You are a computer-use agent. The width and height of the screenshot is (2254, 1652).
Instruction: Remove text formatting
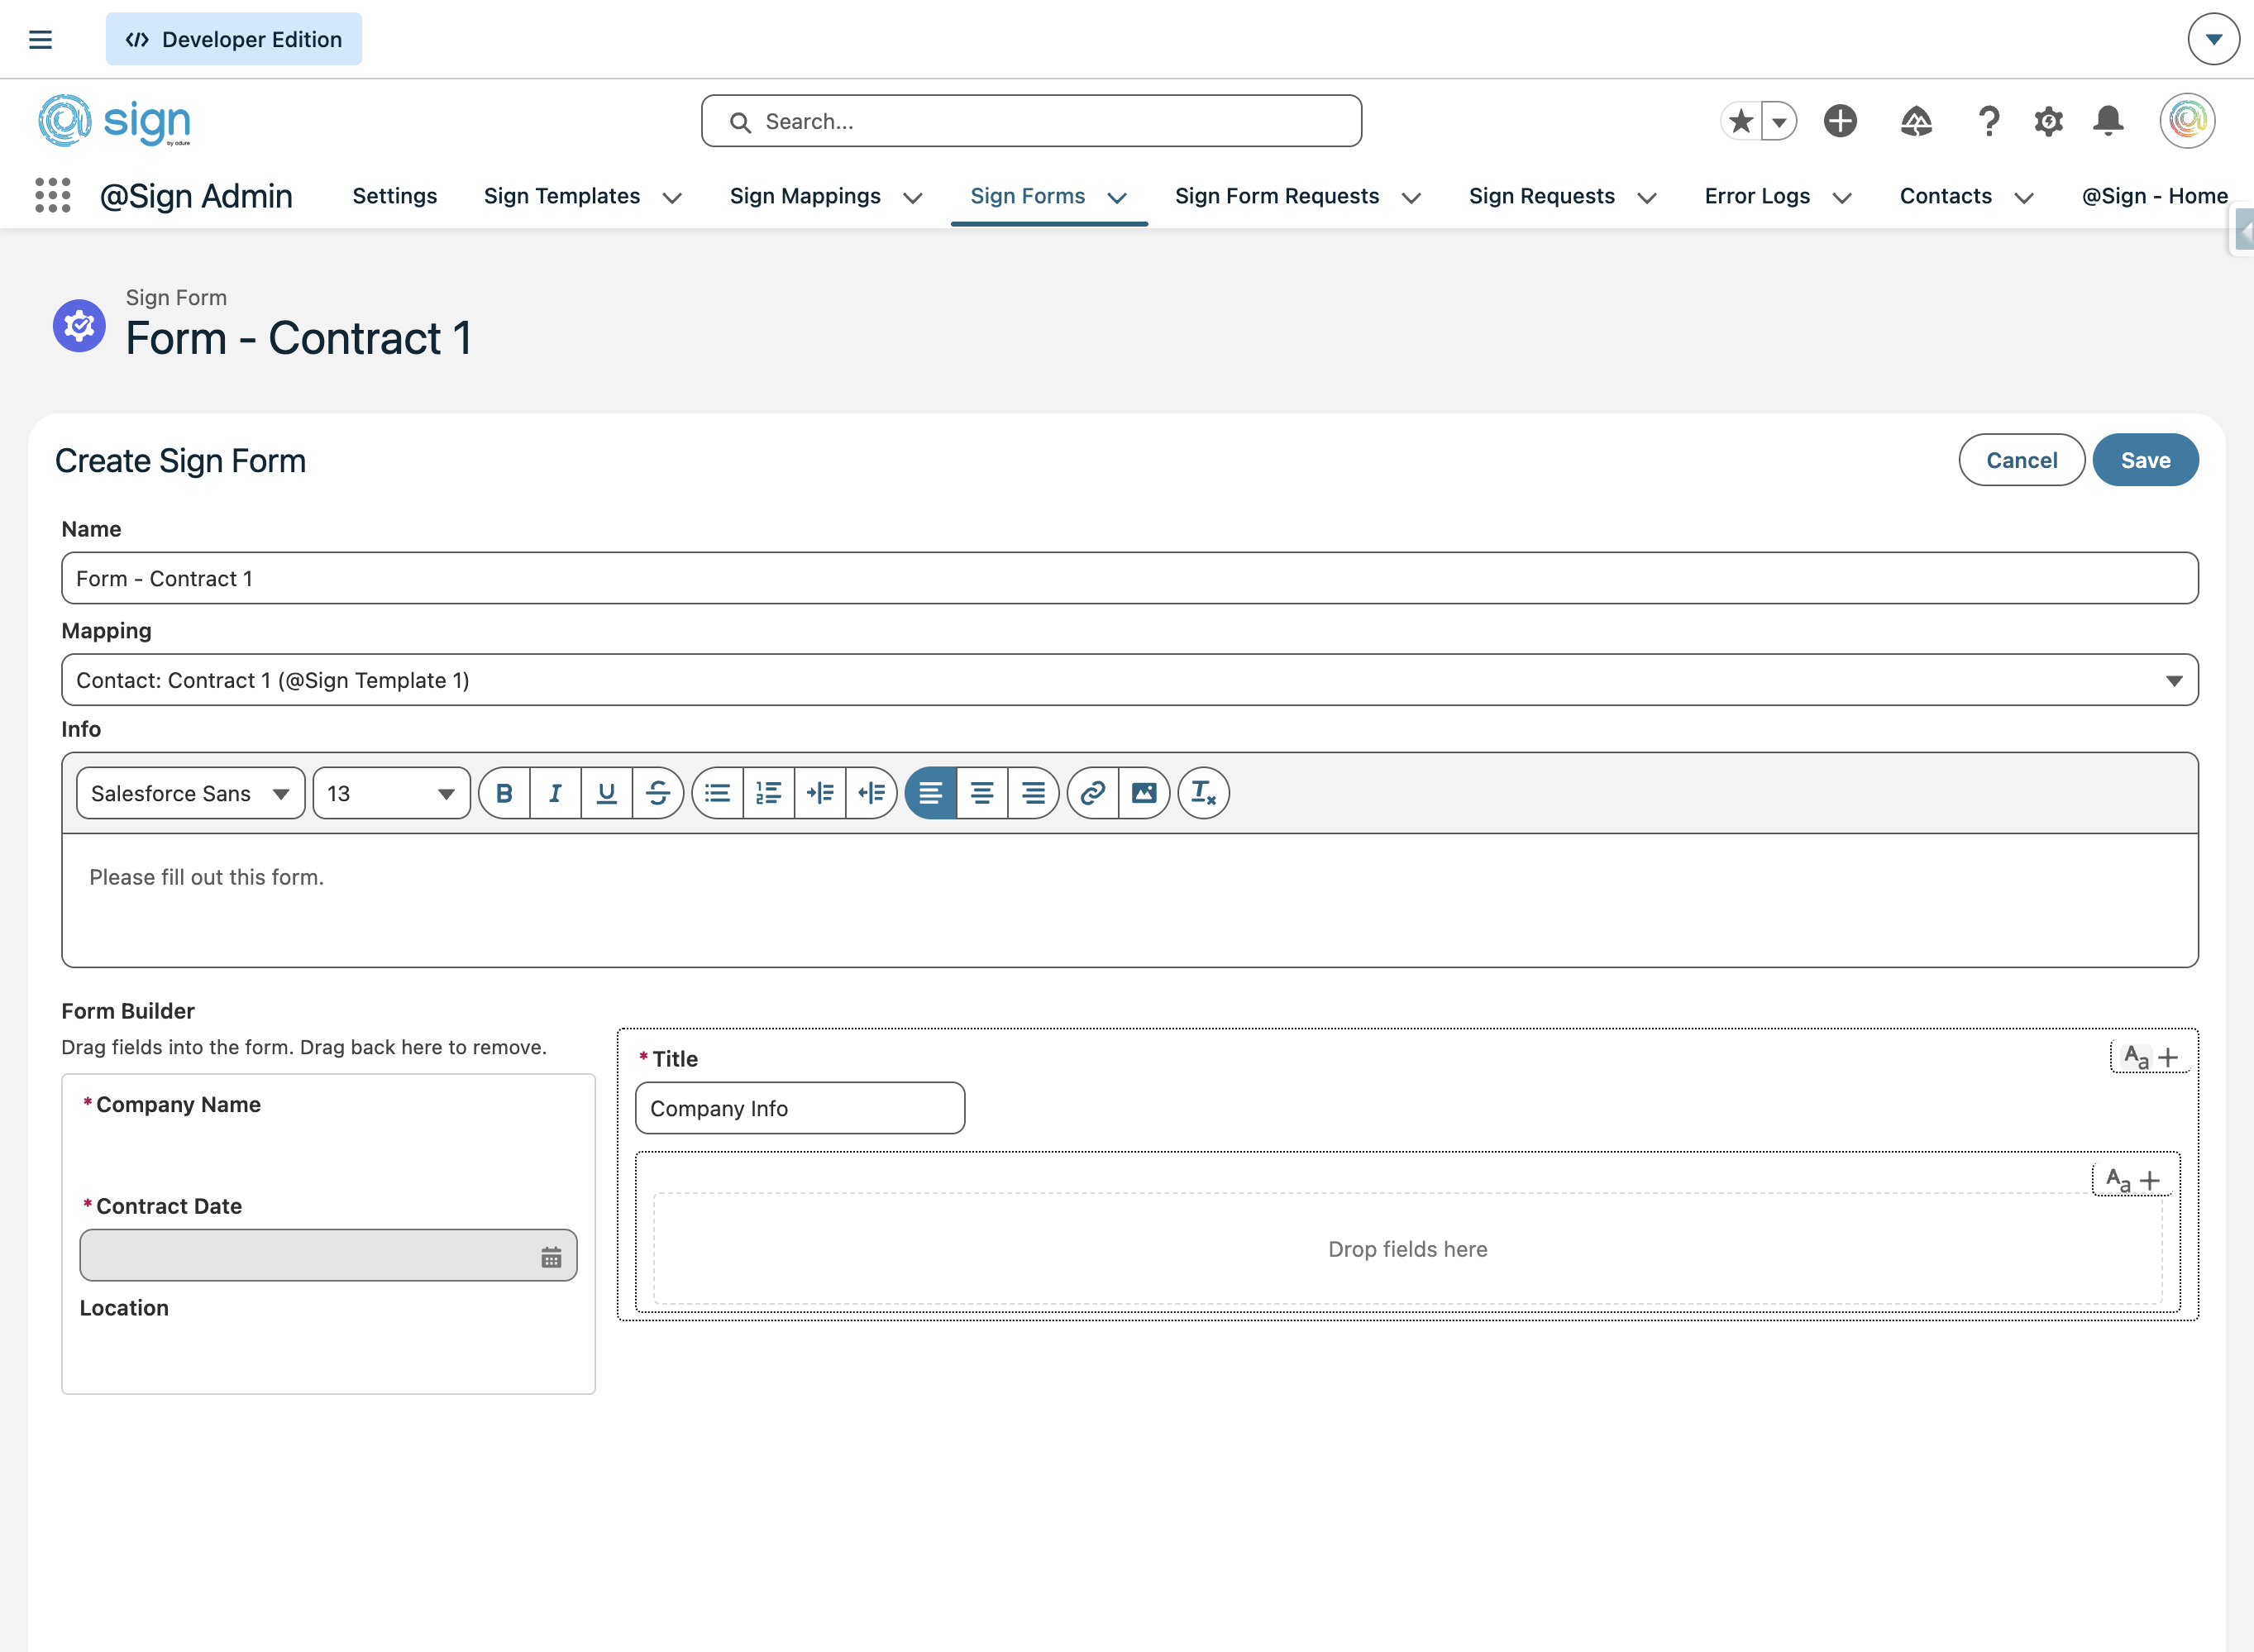tap(1203, 793)
